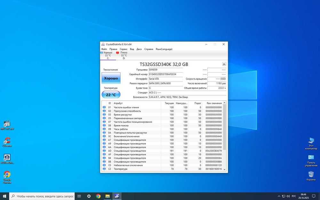
Task: Open MPC-HC x64 desktop icon
Action: tap(7, 125)
